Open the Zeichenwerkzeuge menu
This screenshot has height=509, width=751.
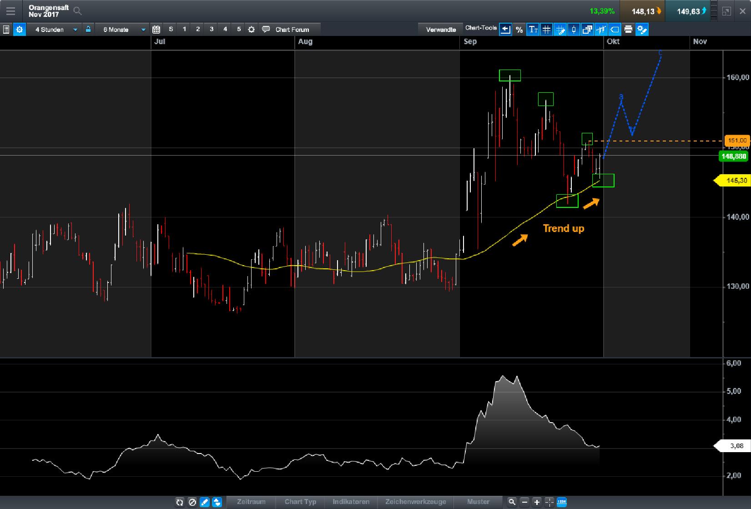pyautogui.click(x=414, y=502)
